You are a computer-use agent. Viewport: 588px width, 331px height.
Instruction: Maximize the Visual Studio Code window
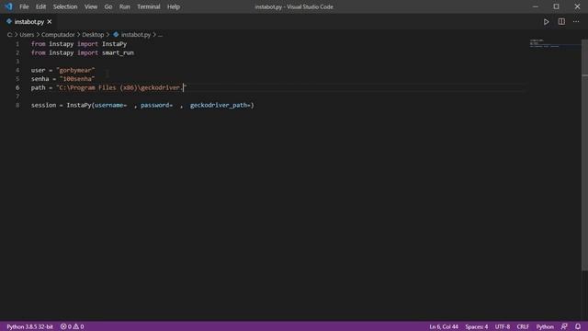(x=556, y=6)
